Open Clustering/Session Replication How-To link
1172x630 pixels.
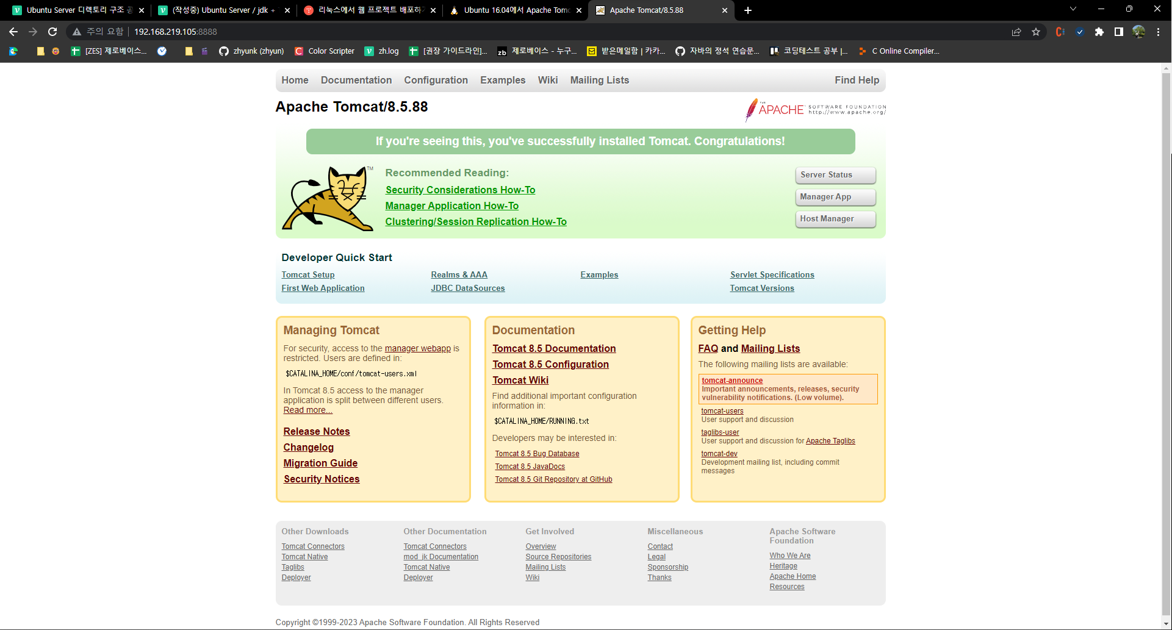[476, 222]
